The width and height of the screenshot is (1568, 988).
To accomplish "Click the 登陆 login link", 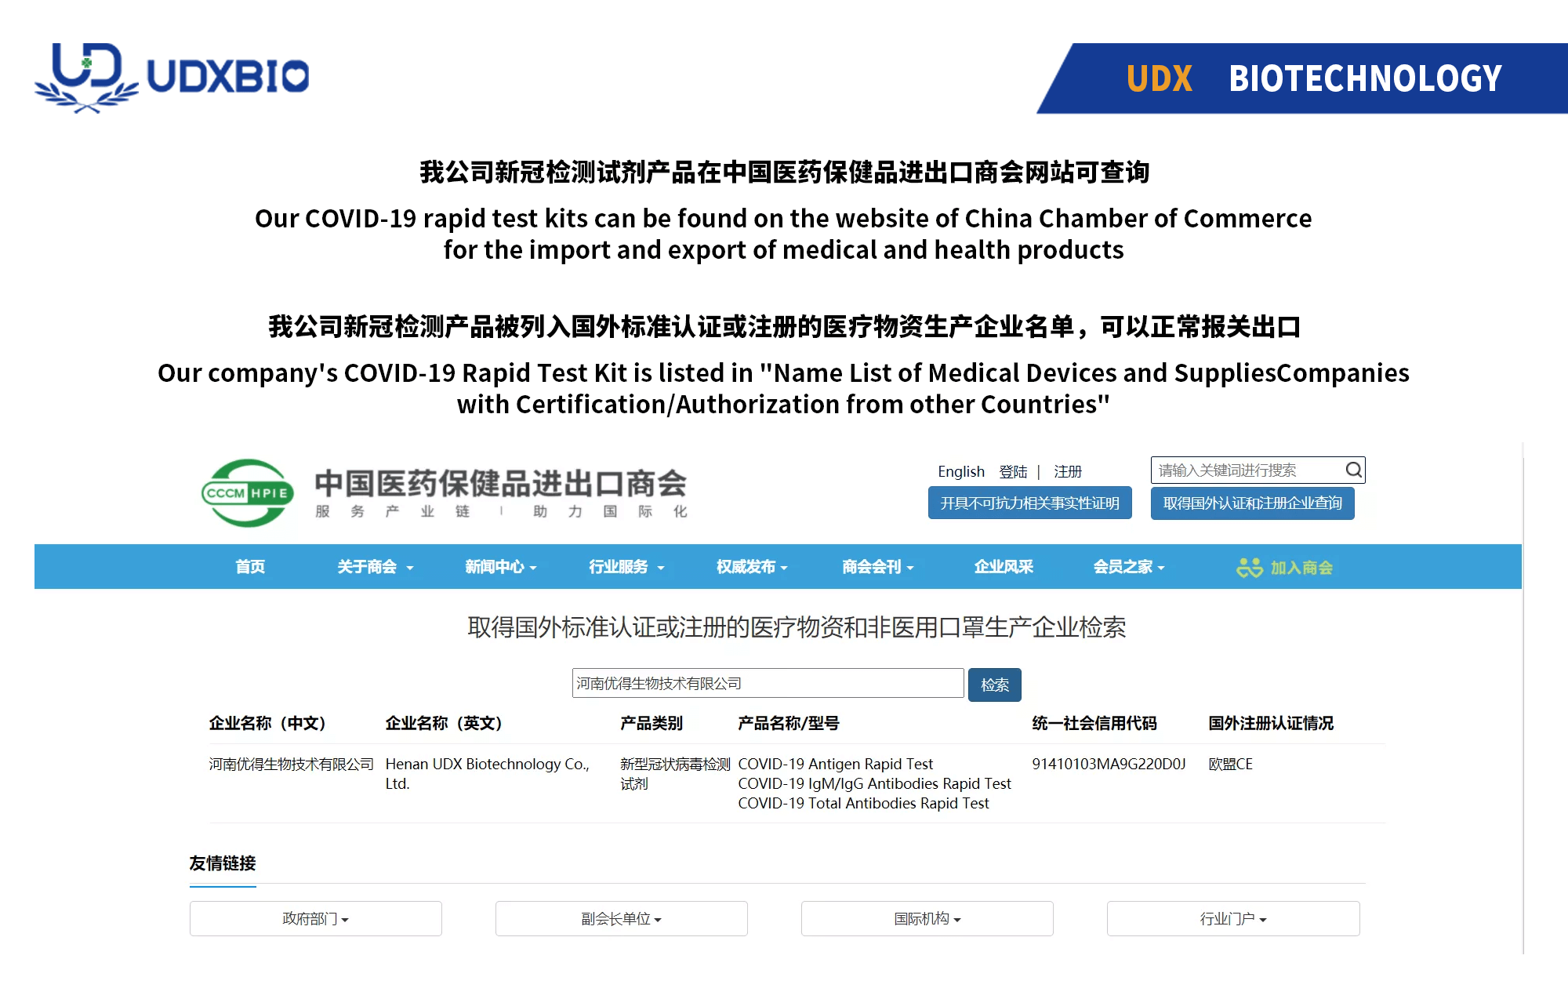I will tap(1013, 471).
